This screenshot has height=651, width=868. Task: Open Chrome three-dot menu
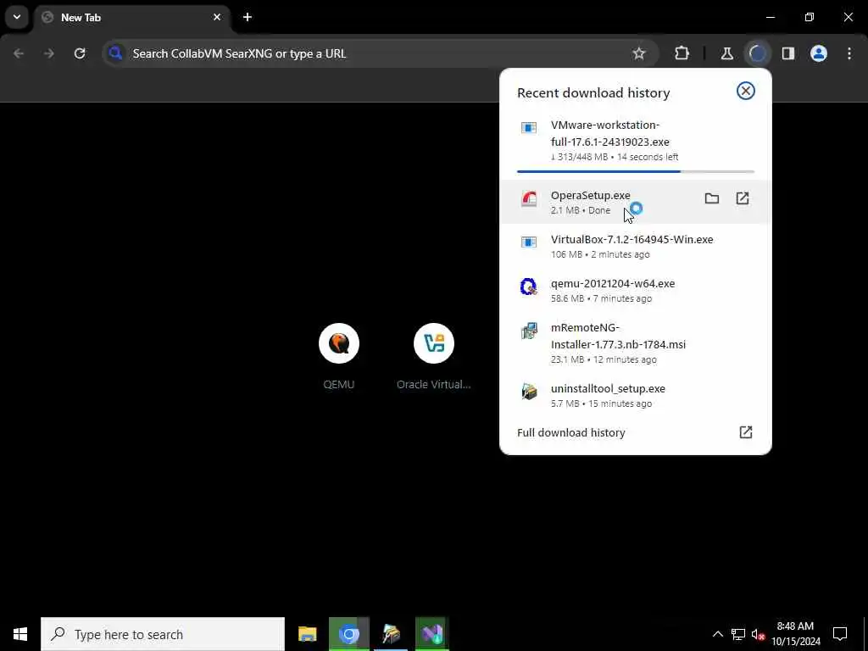pos(849,53)
